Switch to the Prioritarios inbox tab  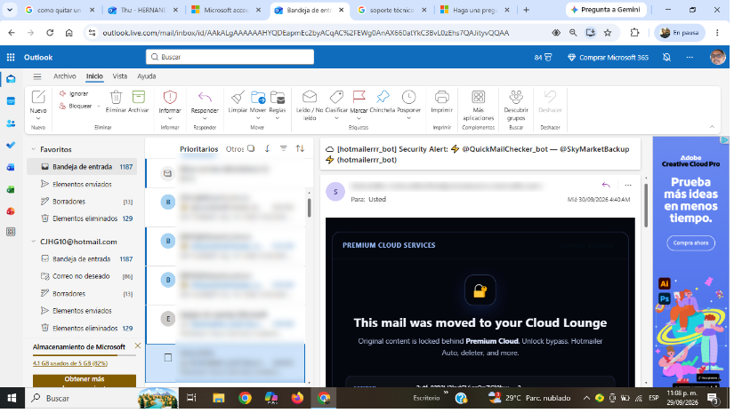199,149
